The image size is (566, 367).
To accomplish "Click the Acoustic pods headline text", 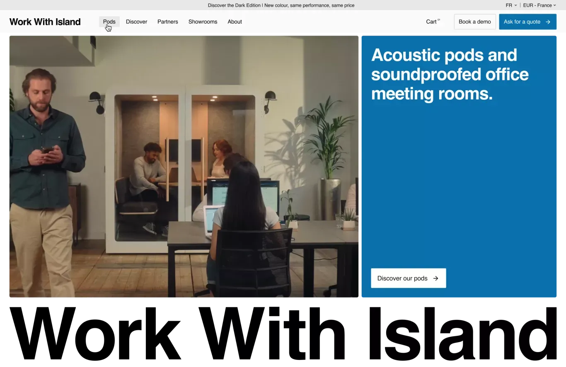I will coord(450,74).
